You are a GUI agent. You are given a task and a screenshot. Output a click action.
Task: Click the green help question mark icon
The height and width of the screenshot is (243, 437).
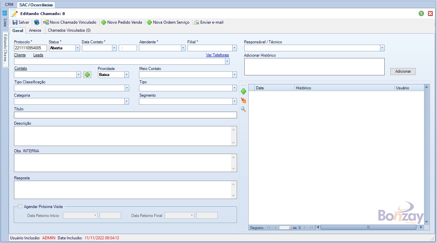click(421, 13)
